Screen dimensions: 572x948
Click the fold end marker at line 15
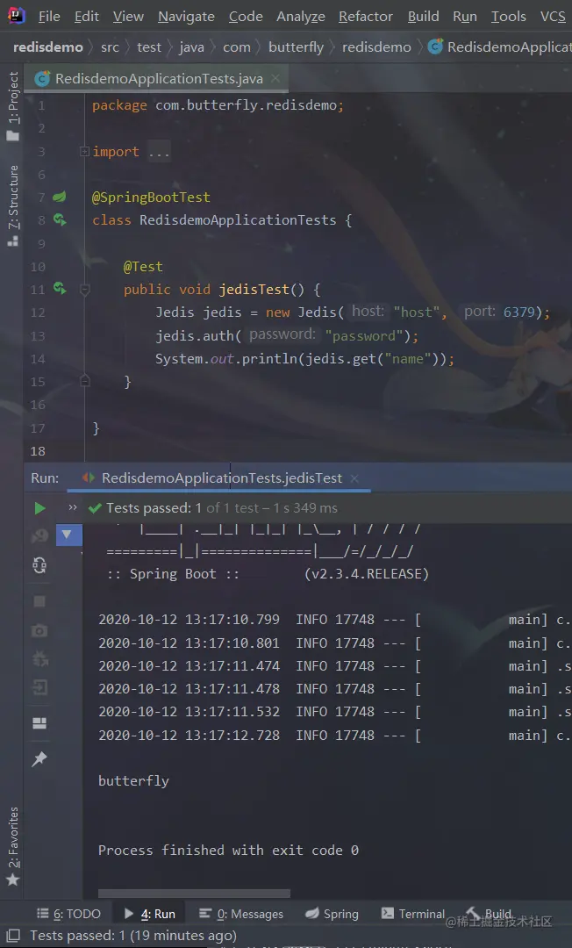(x=84, y=381)
